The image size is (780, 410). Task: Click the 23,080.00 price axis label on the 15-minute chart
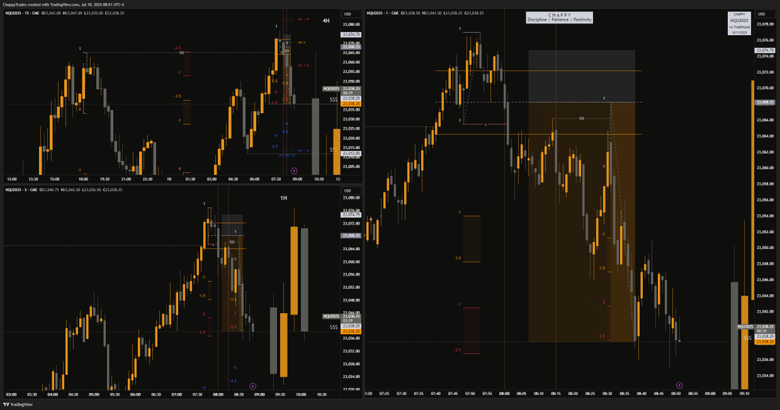(350, 25)
